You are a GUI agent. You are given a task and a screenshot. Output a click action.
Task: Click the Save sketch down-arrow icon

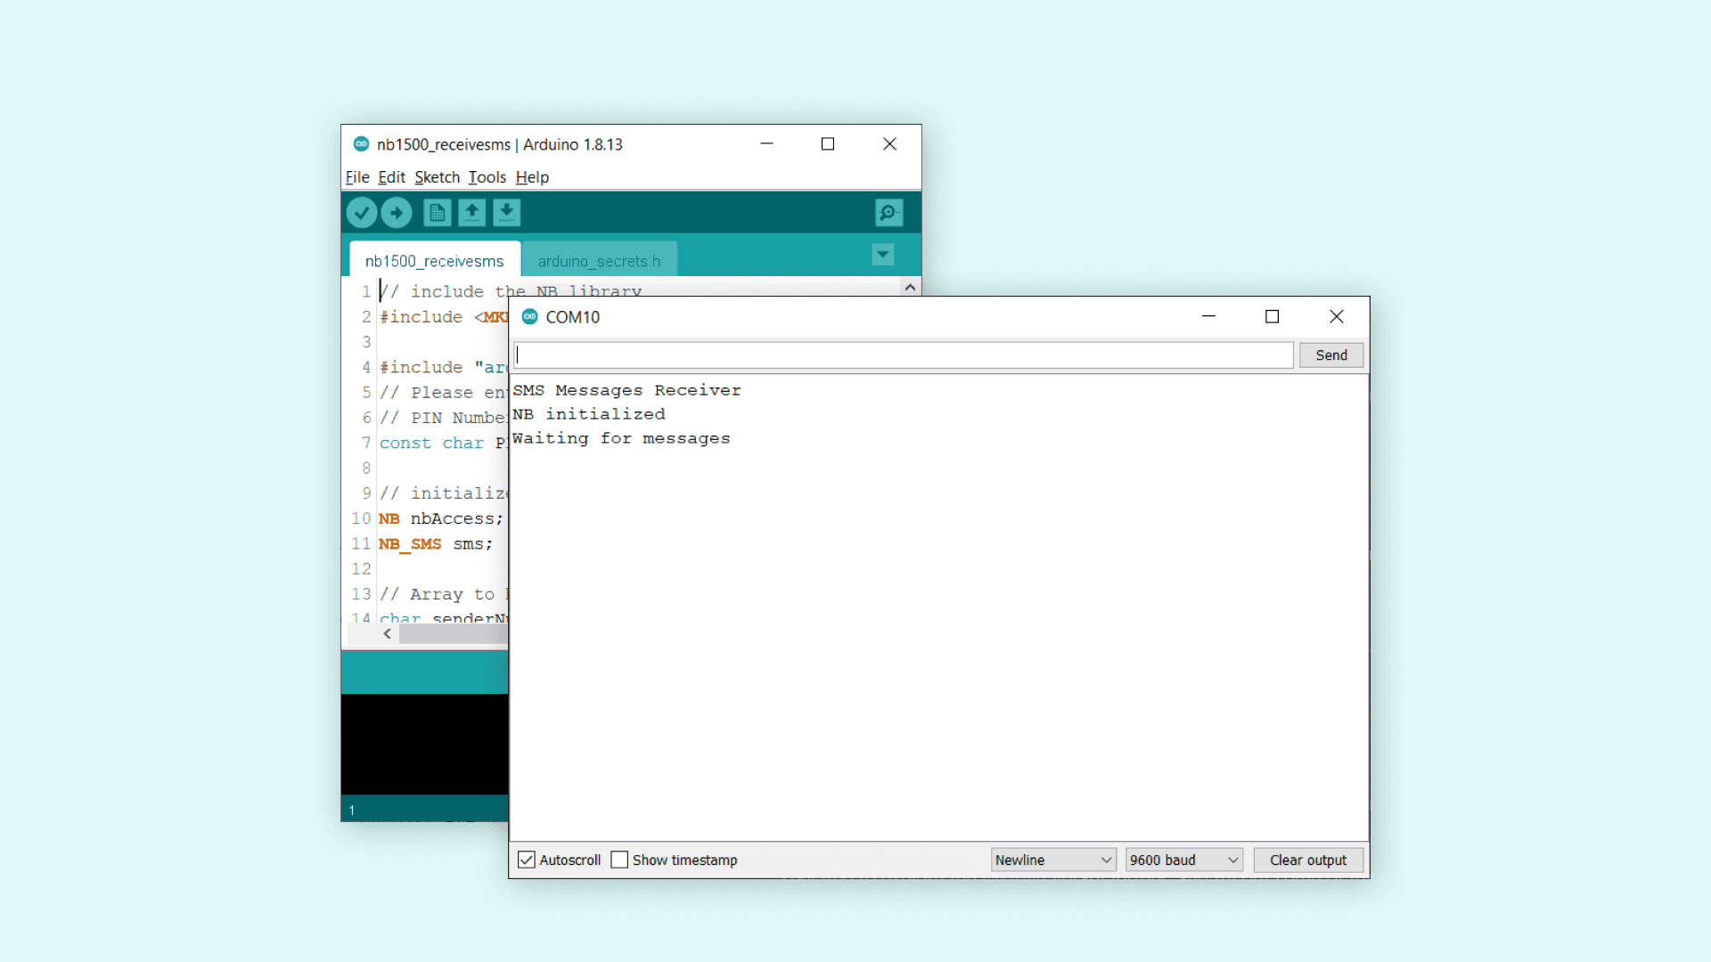506,213
